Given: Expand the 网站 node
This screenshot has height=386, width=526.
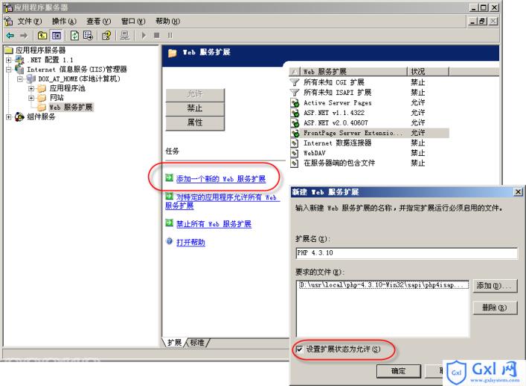Looking at the screenshot, I should point(31,98).
